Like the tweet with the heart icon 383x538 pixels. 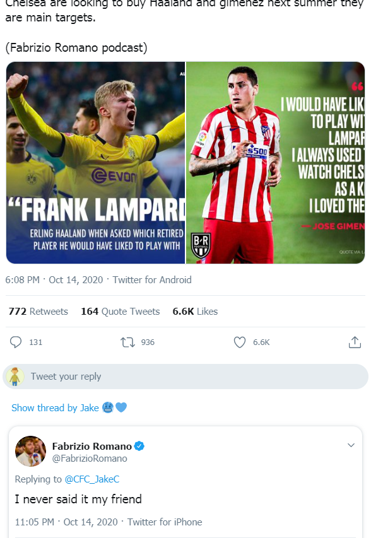click(x=240, y=342)
